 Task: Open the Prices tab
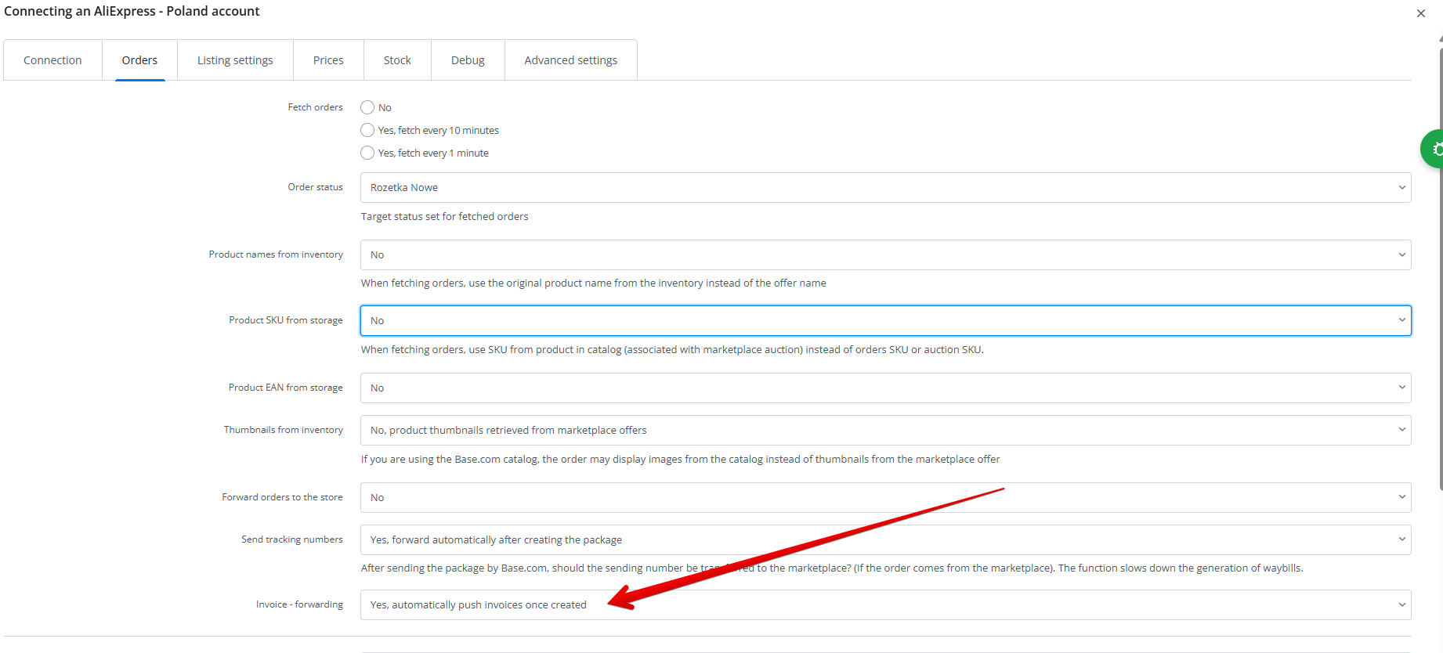[328, 60]
